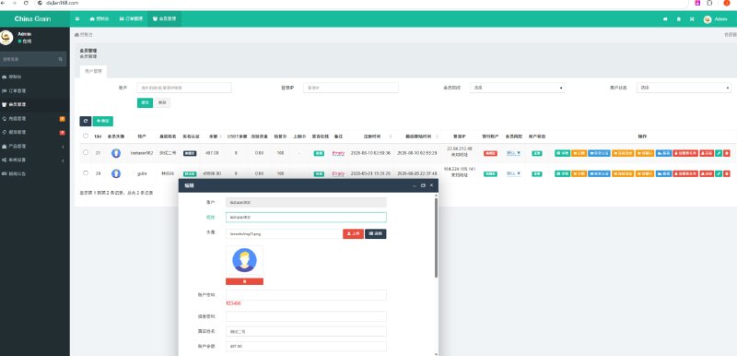Click the green search button under account filter
The image size is (737, 356).
145,102
